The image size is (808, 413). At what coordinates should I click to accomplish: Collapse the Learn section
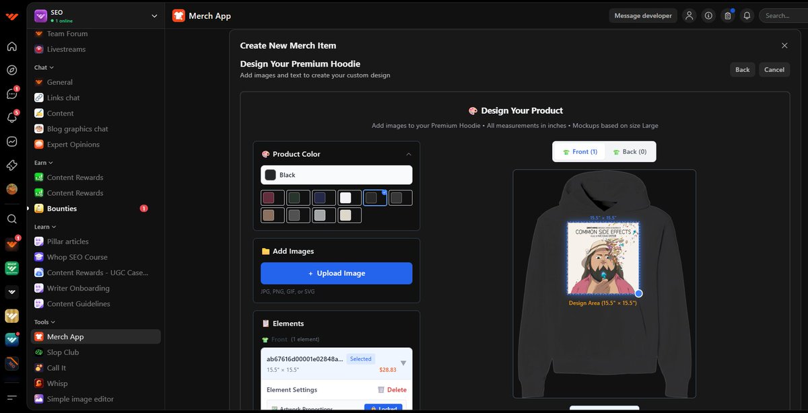pyautogui.click(x=45, y=227)
